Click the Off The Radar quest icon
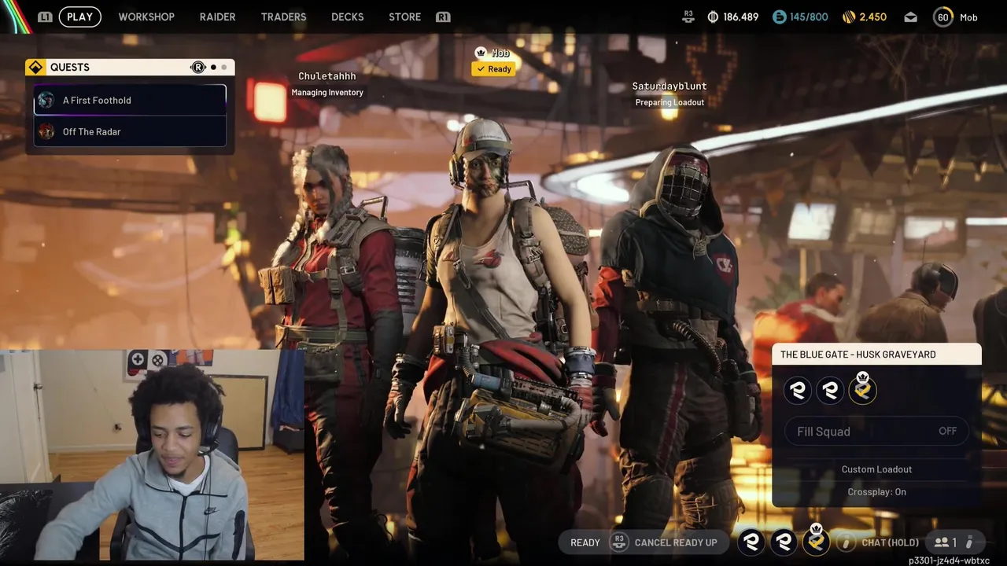 (x=46, y=131)
